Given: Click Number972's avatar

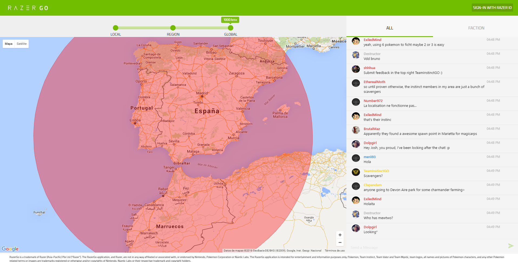Looking at the screenshot, I should (356, 102).
